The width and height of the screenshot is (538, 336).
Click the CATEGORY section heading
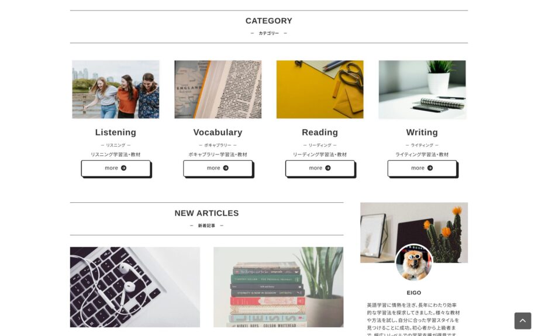coord(268,21)
